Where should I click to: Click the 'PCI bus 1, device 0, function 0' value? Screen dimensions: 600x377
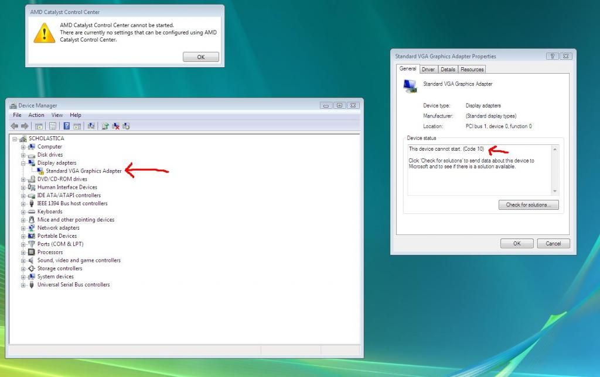(499, 126)
